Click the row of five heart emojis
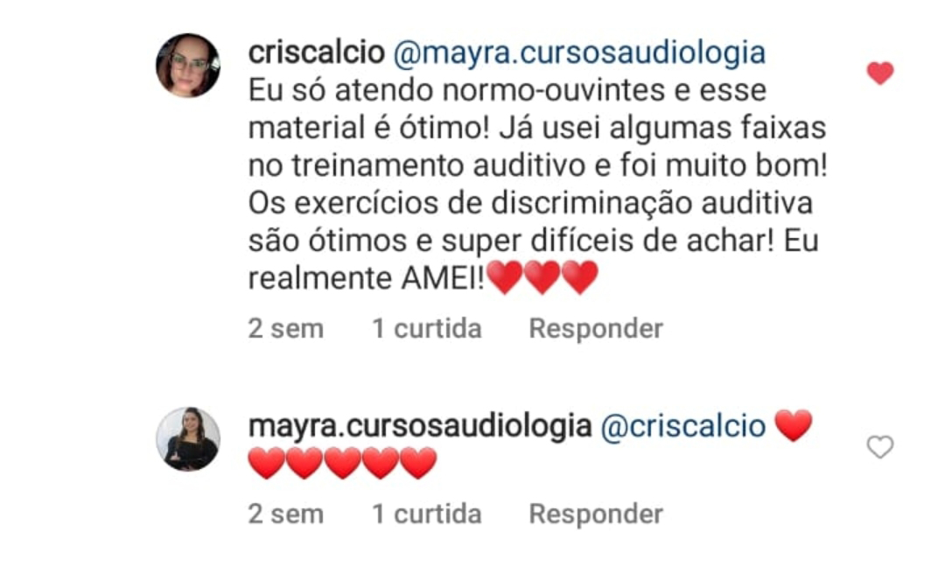This screenshot has width=945, height=588. point(342,463)
